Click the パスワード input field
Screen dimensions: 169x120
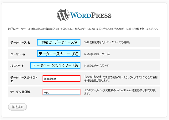pos(55,65)
